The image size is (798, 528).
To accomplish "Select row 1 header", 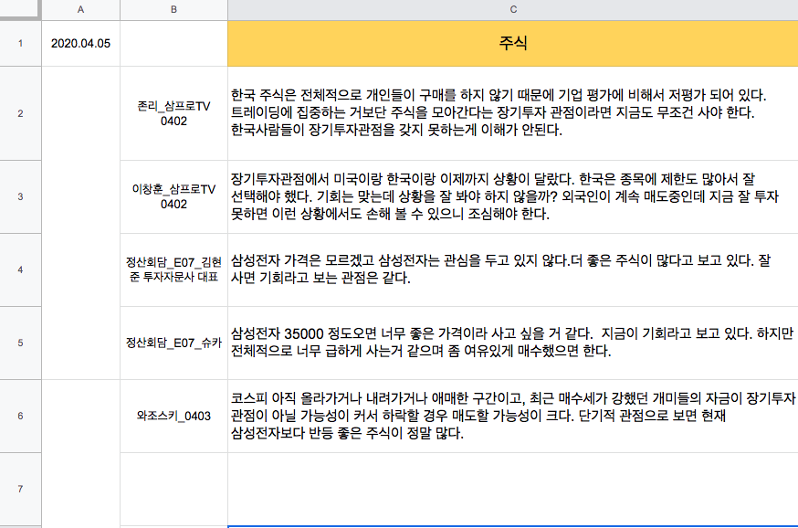I will coord(20,43).
